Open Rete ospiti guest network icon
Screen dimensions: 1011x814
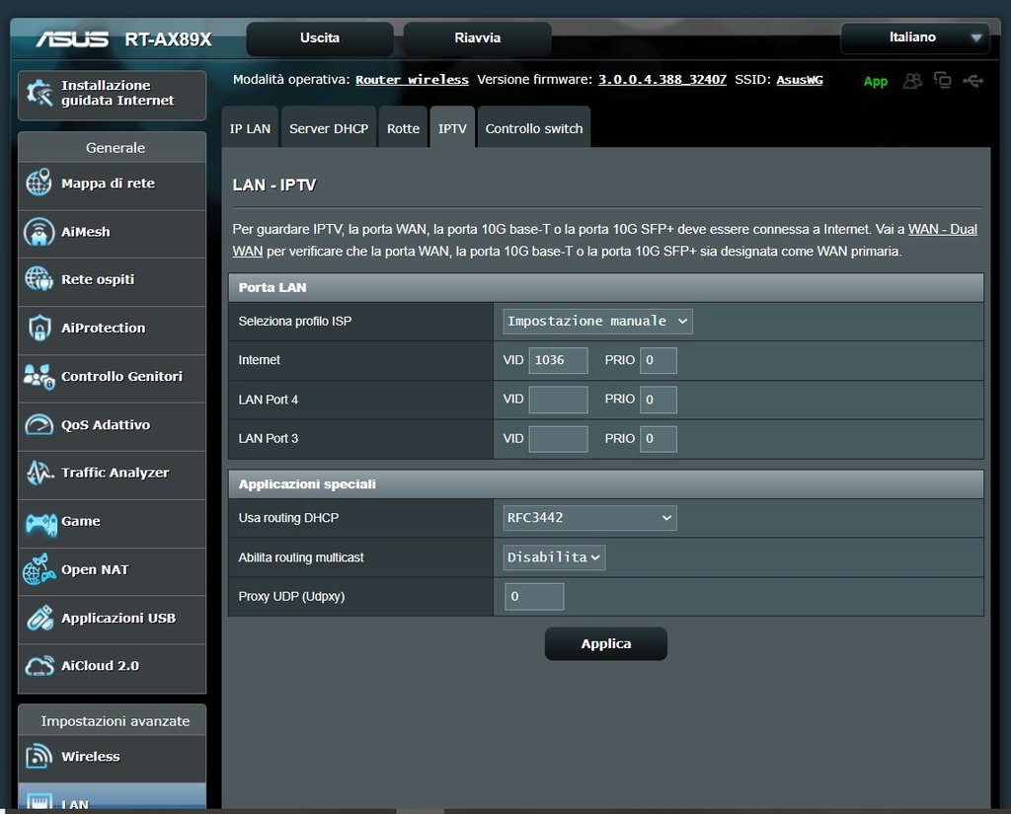(39, 279)
